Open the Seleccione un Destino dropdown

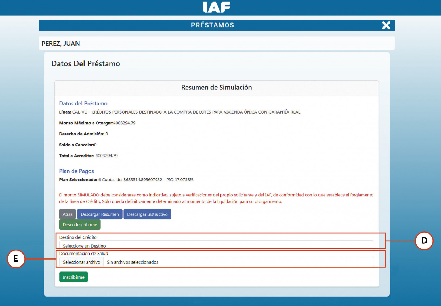point(216,245)
